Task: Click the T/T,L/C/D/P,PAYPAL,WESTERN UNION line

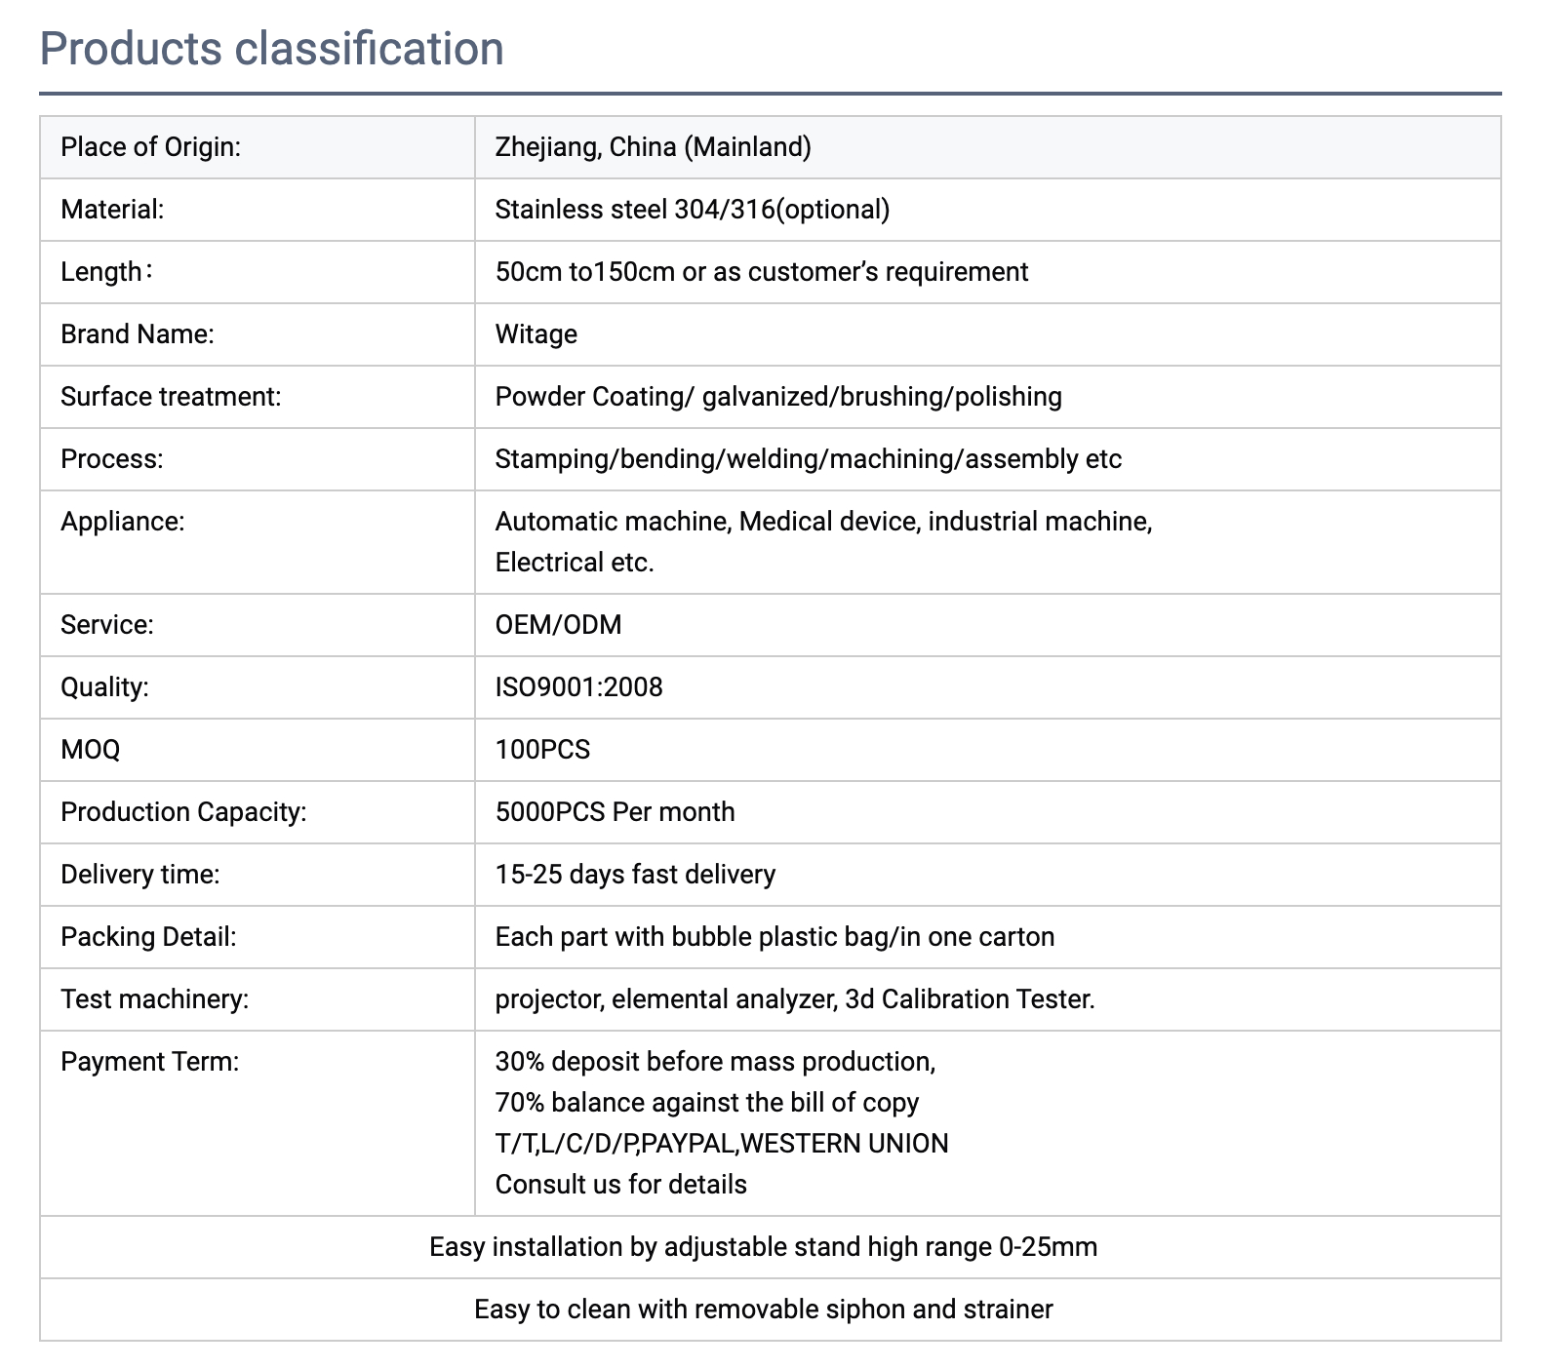Action: click(722, 1144)
